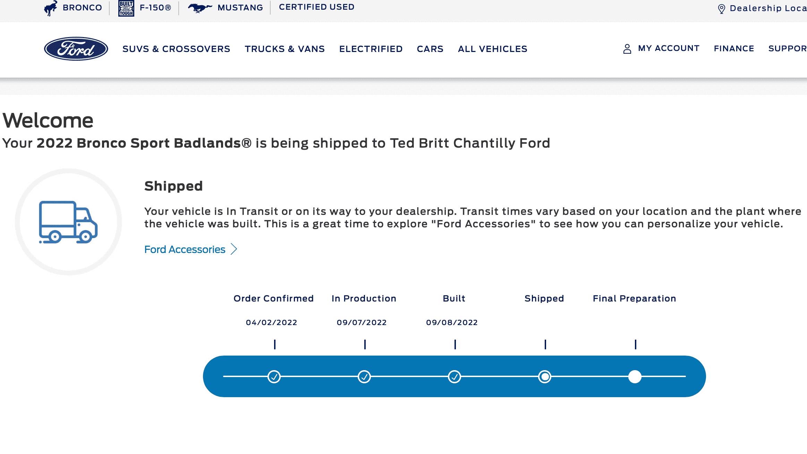Click the shipping truck status icon
This screenshot has height=454, width=807.
[69, 221]
